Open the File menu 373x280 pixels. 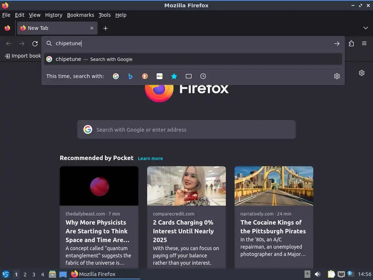point(6,15)
